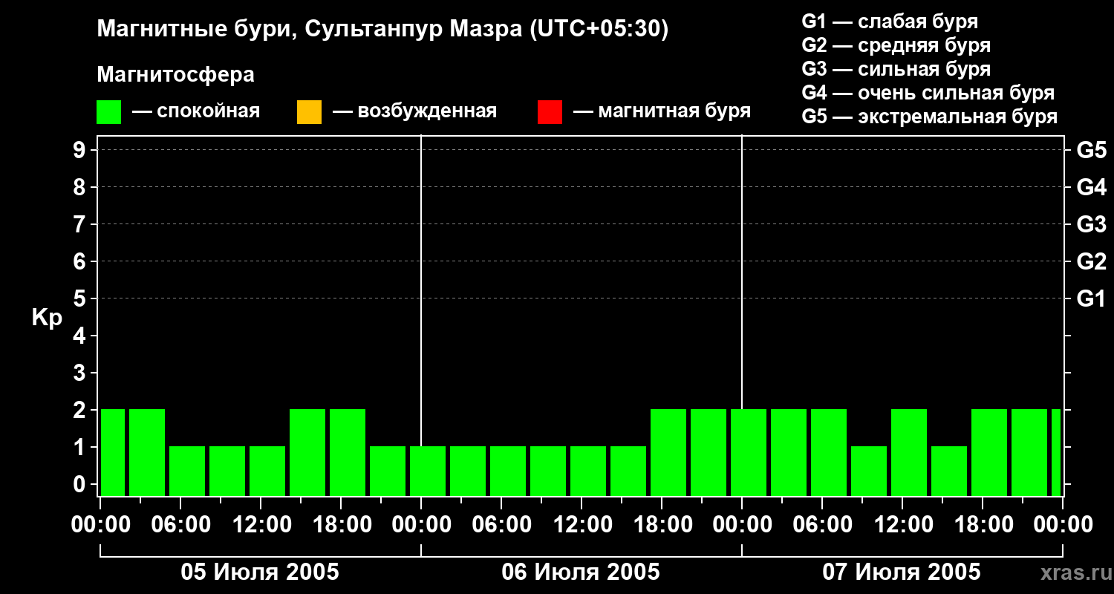
Task: Click the 12:00 tick label for 05 Июля
Action: coord(261,525)
